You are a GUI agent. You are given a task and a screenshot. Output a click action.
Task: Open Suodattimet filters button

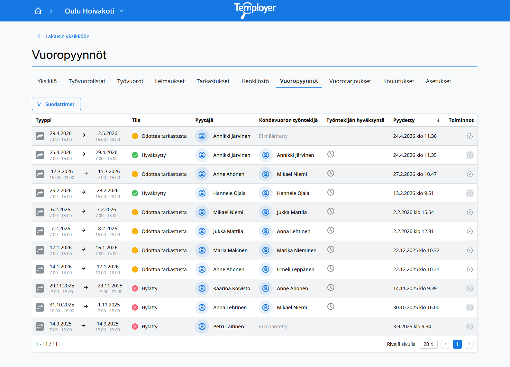click(x=56, y=104)
